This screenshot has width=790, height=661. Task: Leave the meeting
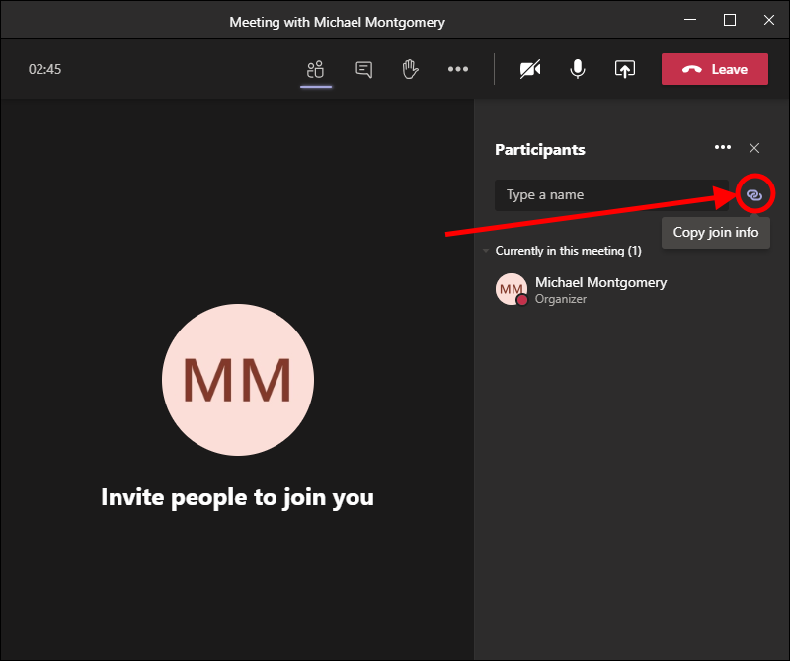pos(714,69)
